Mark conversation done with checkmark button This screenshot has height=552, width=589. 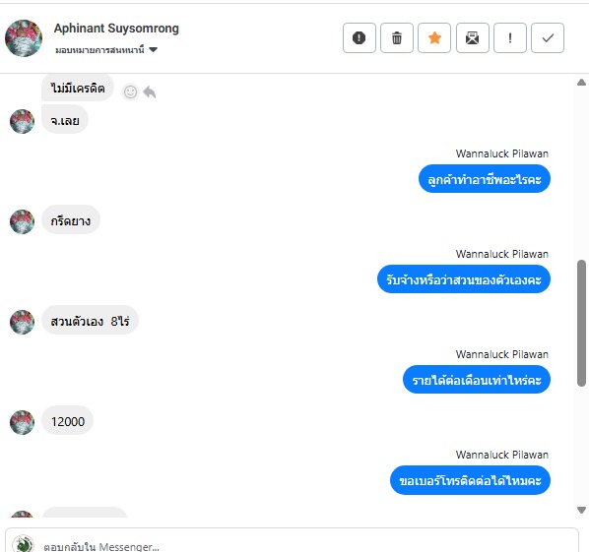point(548,38)
